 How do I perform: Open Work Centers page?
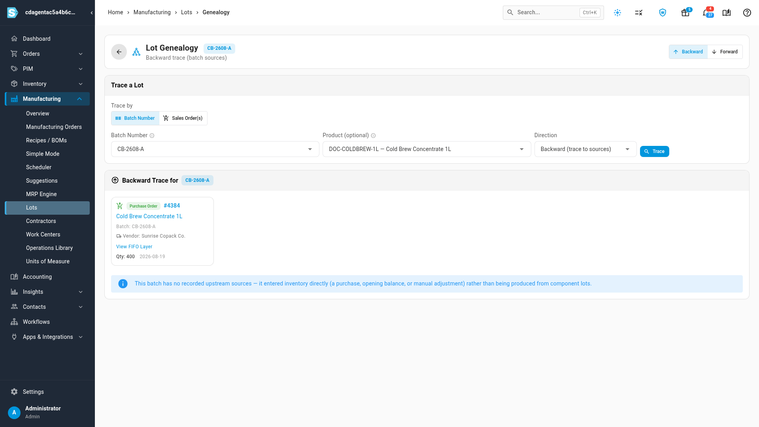[43, 234]
